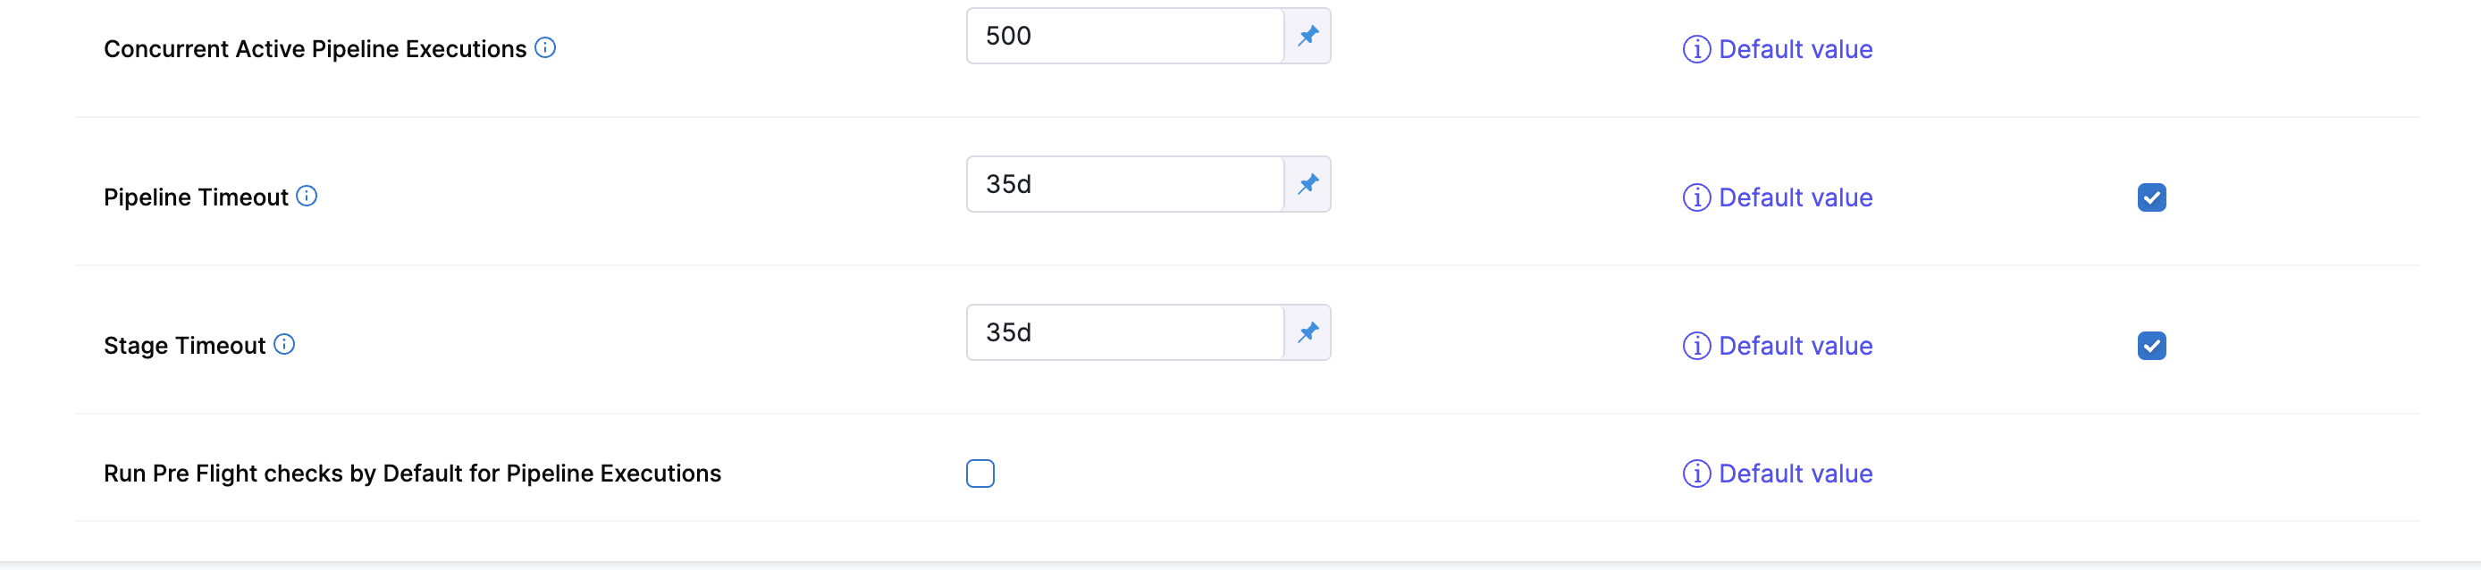Uncheck the override checkbox for Stage Timeout
The image size is (2481, 570).
(x=2150, y=347)
